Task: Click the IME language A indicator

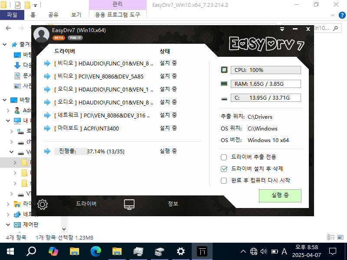Action: point(284,251)
